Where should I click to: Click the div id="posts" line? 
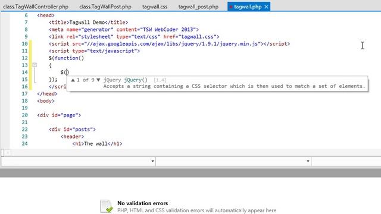[73, 130]
